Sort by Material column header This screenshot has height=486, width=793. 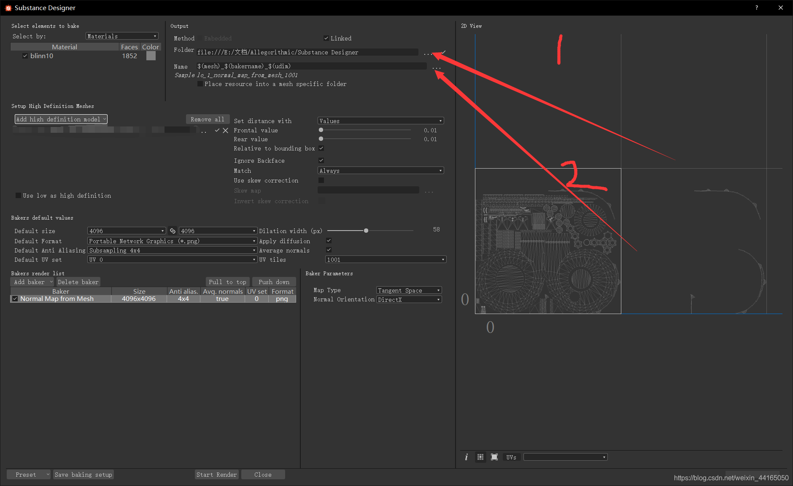click(65, 47)
